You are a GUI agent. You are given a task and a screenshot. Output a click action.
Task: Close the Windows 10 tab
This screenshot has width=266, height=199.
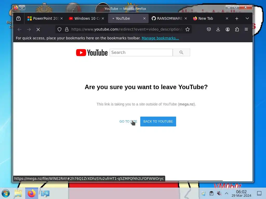click(103, 18)
